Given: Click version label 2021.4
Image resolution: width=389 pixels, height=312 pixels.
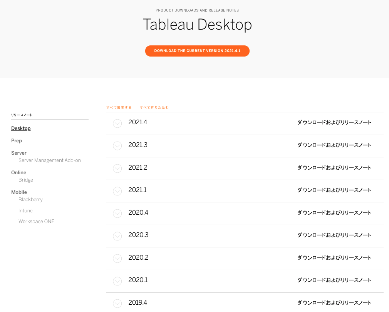Looking at the screenshot, I should tap(137, 122).
